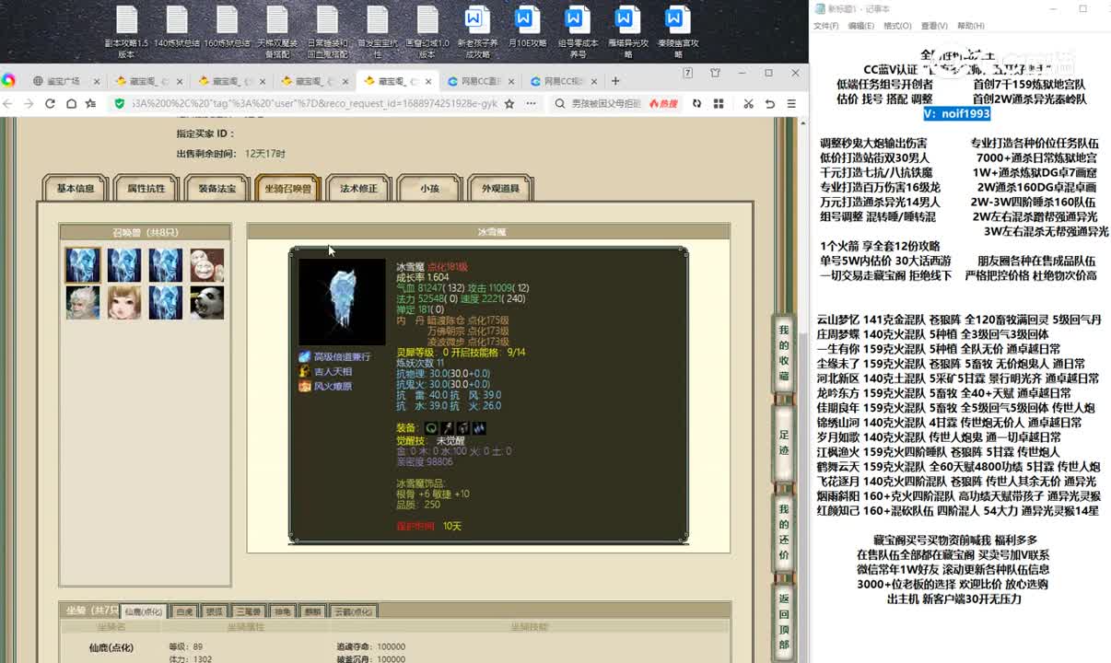
Task: Open the address bar more options (…)
Action: [531, 104]
